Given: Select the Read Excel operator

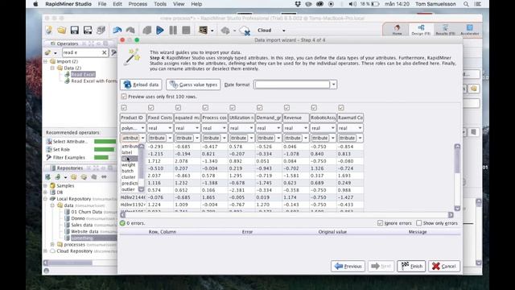Looking at the screenshot, I should 83,74.
